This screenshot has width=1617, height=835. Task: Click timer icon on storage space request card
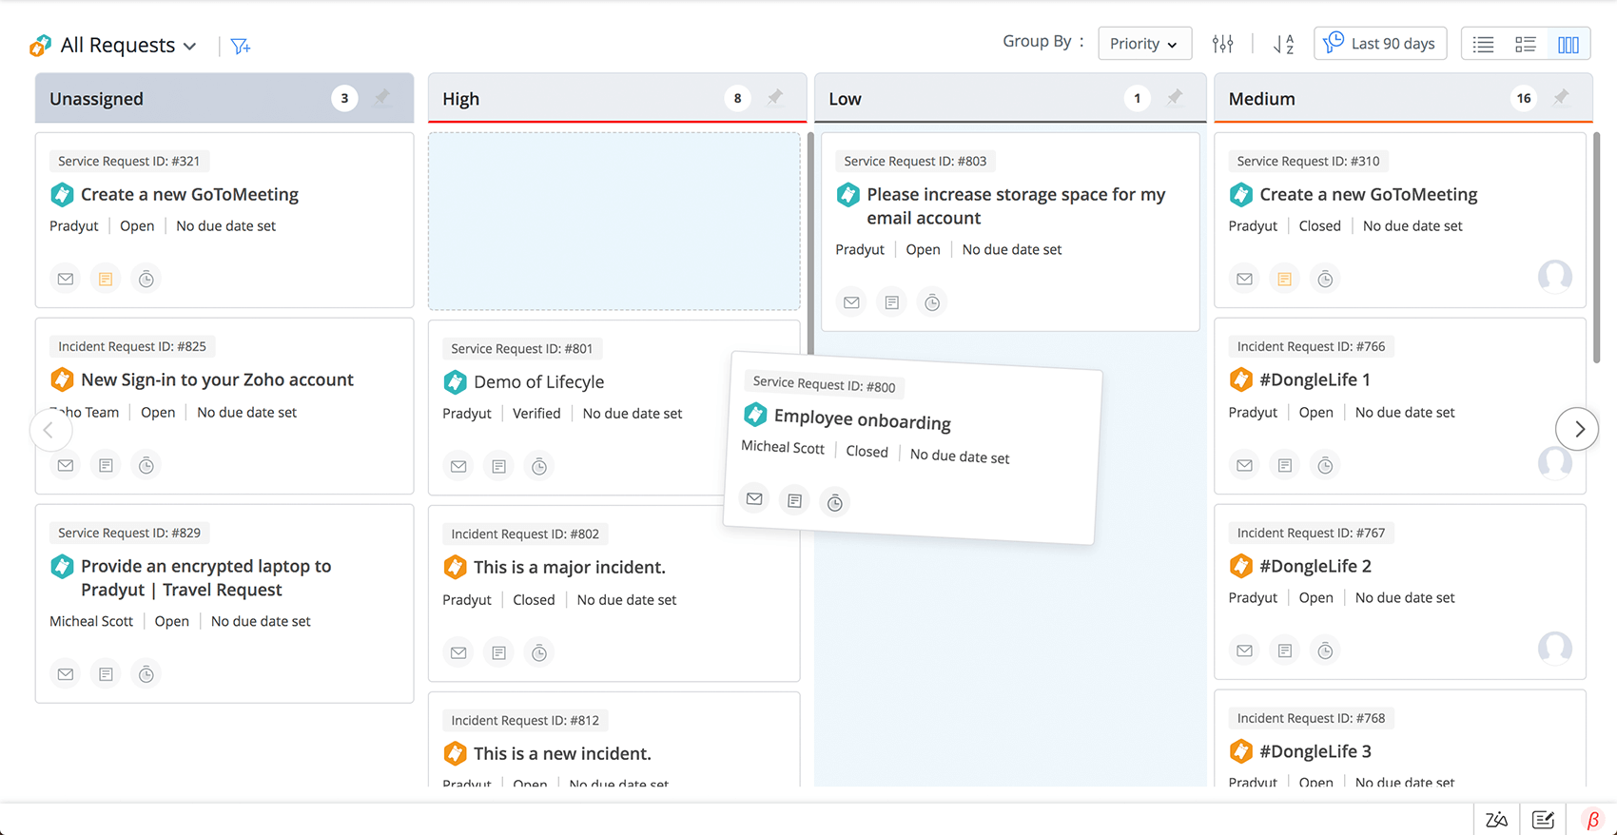click(x=932, y=302)
